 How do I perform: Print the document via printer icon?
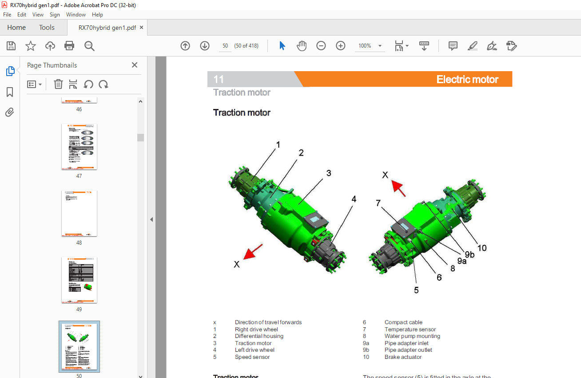[69, 46]
